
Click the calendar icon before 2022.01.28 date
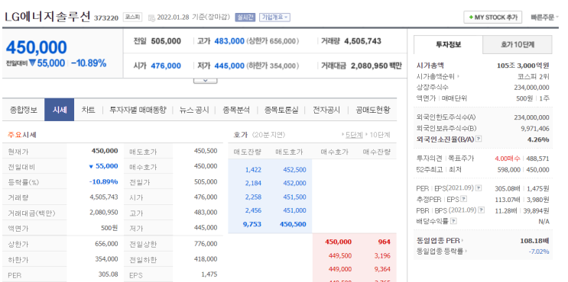(x=152, y=18)
